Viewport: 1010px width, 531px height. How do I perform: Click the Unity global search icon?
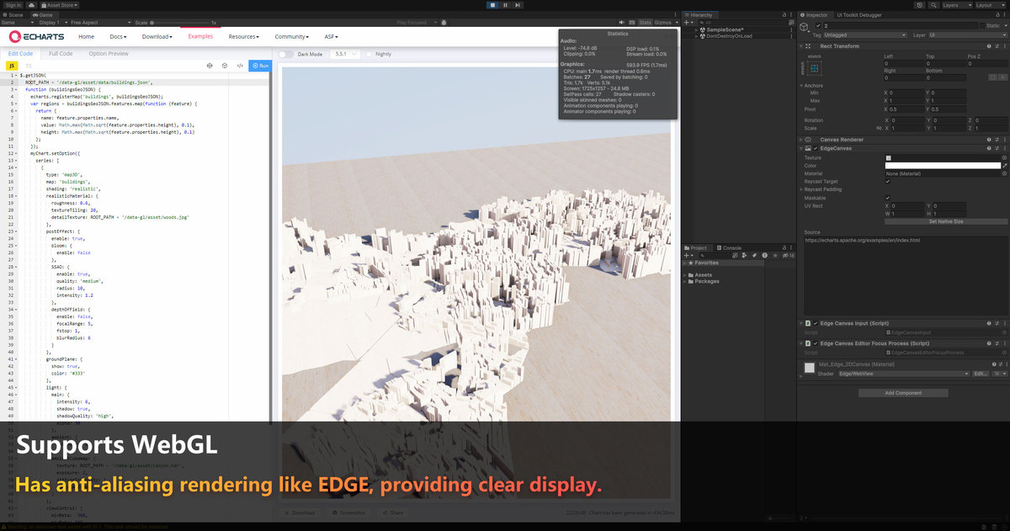pos(934,5)
